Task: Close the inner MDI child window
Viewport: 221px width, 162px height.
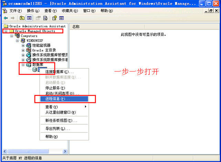Action: point(217,11)
